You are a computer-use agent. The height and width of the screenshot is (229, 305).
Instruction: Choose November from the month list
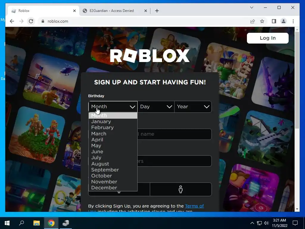click(113, 182)
